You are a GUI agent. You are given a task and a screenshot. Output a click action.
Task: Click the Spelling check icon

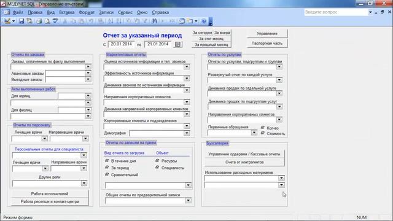[x=55, y=21]
